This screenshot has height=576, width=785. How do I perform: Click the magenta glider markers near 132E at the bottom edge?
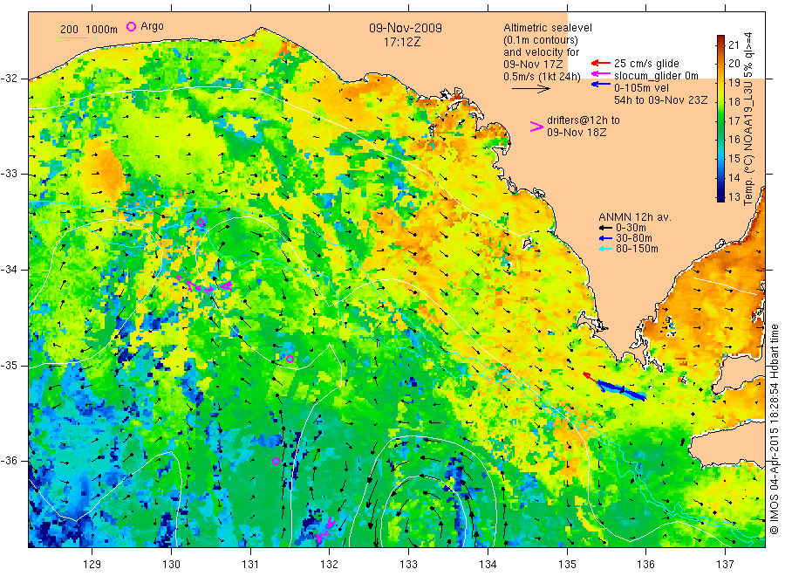pyautogui.click(x=325, y=530)
